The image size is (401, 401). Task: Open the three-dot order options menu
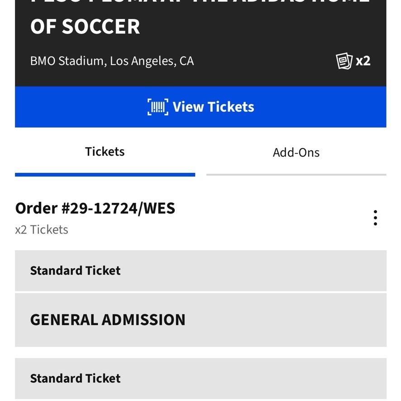pos(375,218)
